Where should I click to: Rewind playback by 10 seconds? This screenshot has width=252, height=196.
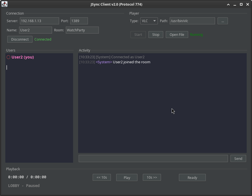pos(102,177)
